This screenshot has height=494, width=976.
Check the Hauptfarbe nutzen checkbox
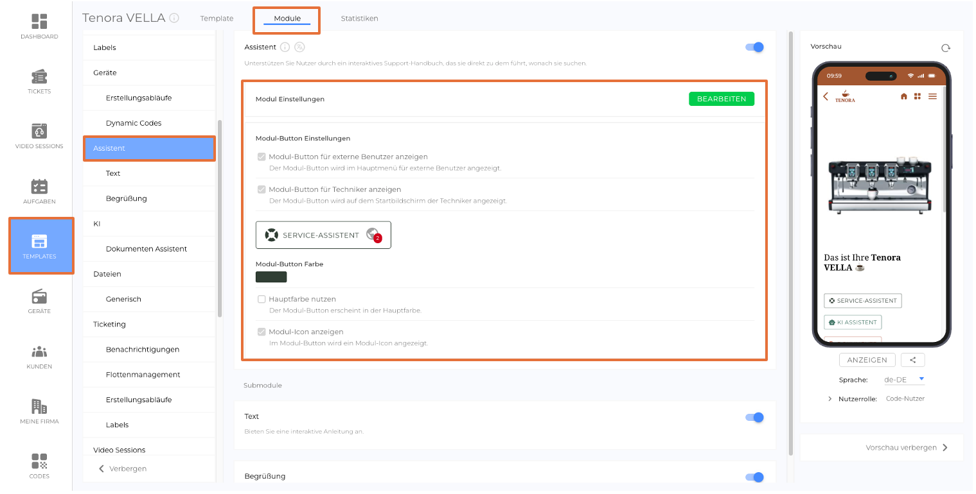click(262, 299)
